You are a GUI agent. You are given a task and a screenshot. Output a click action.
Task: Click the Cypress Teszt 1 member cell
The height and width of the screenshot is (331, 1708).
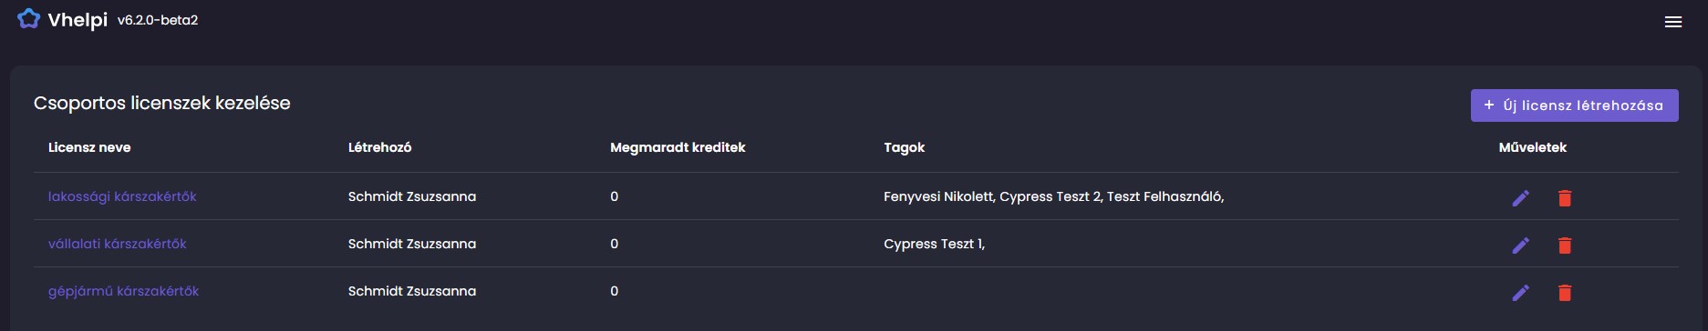[x=934, y=244]
